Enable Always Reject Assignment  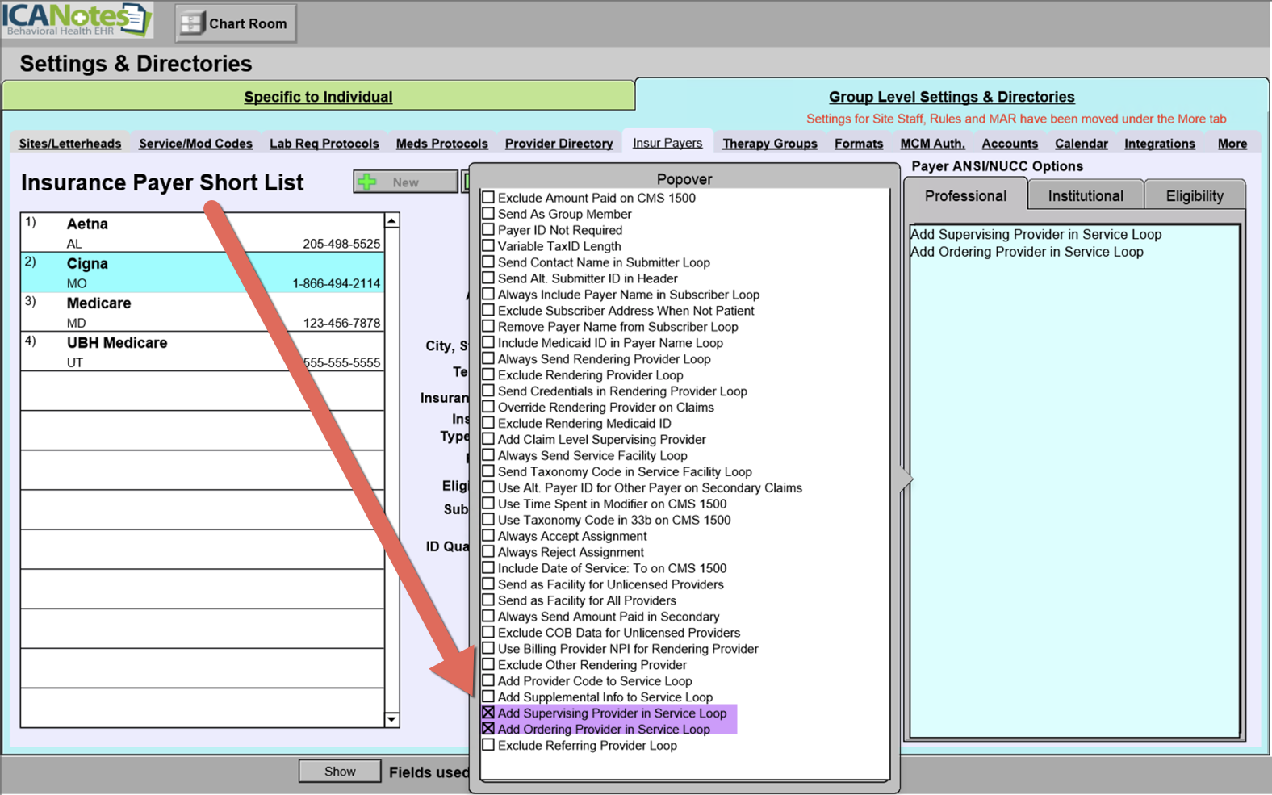pos(488,551)
